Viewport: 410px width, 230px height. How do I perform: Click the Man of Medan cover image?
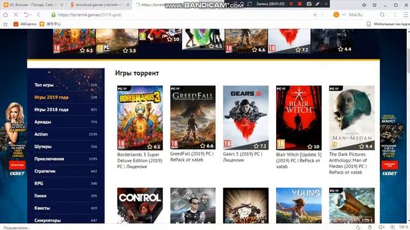[352, 118]
